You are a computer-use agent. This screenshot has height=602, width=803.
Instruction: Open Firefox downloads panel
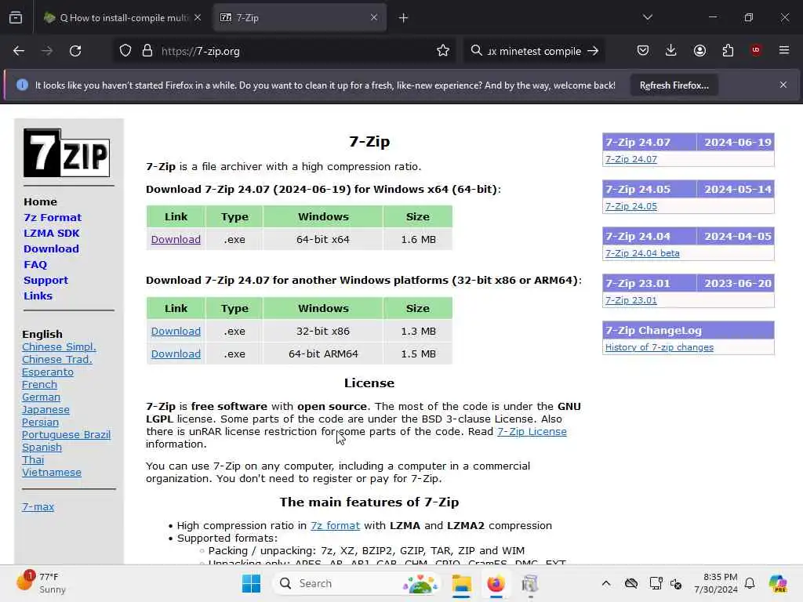coord(671,50)
